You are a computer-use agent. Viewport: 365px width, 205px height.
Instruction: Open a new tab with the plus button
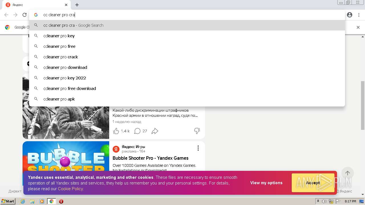(77, 5)
